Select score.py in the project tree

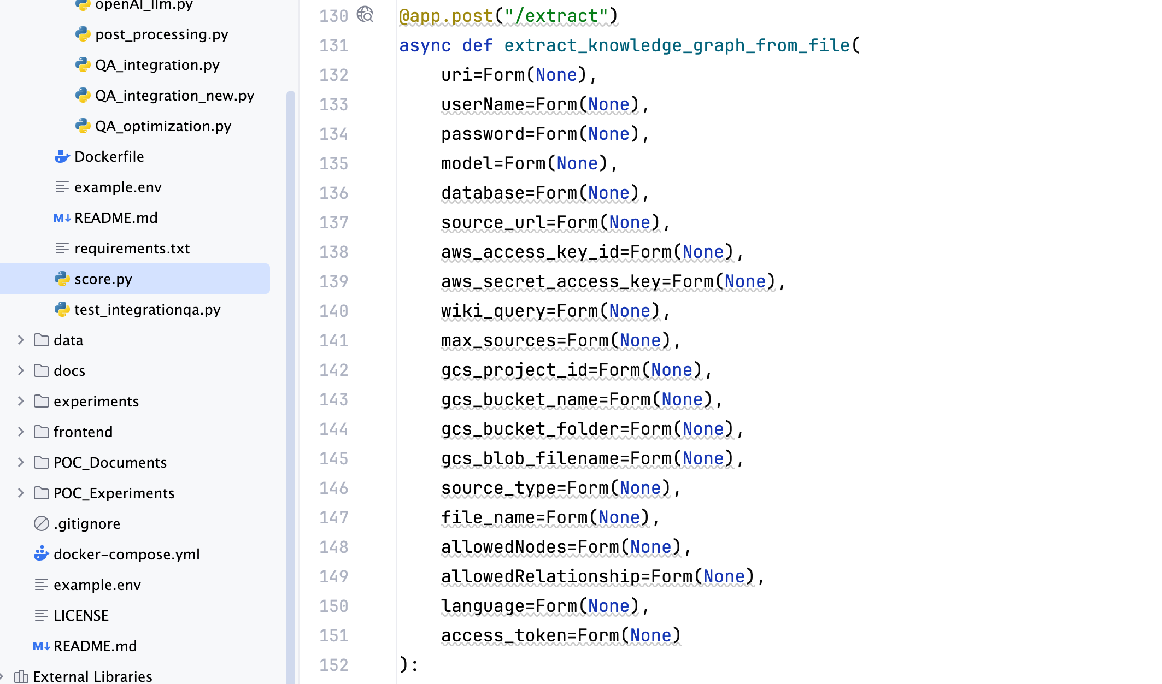click(x=134, y=279)
